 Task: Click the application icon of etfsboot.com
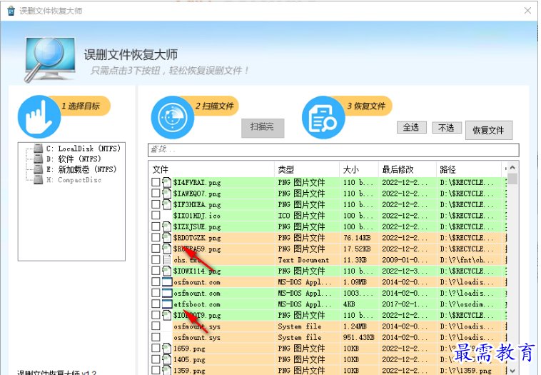tap(167, 304)
